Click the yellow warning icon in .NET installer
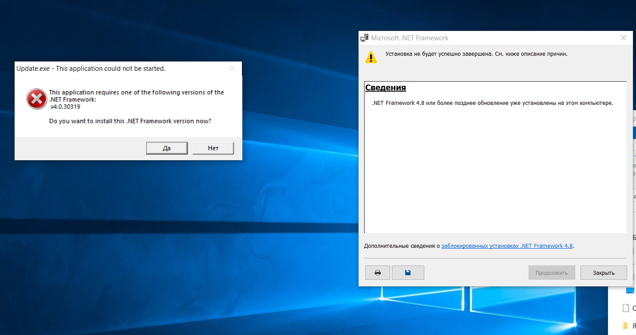The height and width of the screenshot is (335, 636). pyautogui.click(x=371, y=57)
